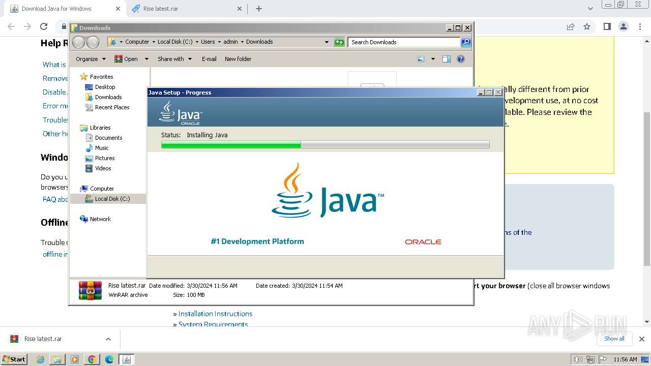The image size is (651, 366).
Task: Click Chrome share page icon
Action: 571,26
